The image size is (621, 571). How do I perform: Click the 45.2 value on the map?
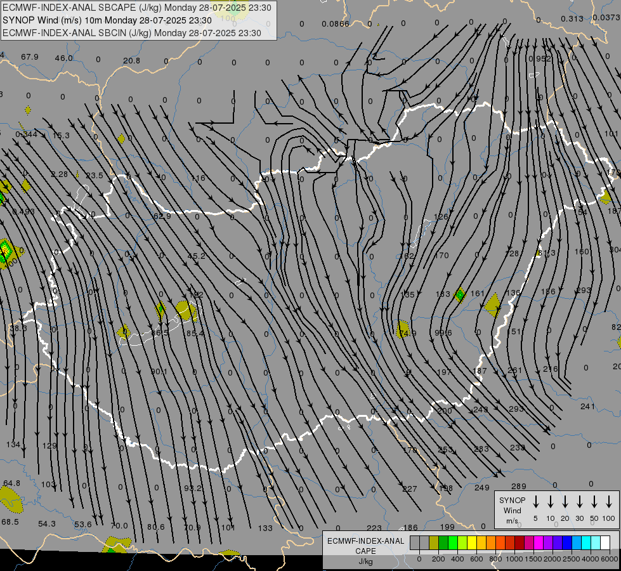point(197,256)
